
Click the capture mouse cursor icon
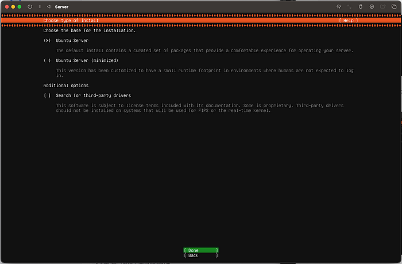339,7
